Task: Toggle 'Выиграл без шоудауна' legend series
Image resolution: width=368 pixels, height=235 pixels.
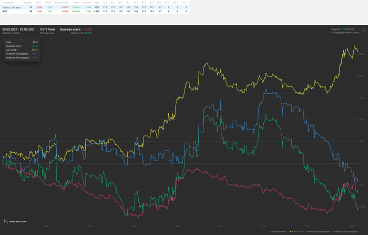Action: pos(345,231)
